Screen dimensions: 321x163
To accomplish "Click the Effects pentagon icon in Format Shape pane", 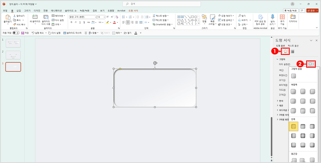I will point(285,51).
